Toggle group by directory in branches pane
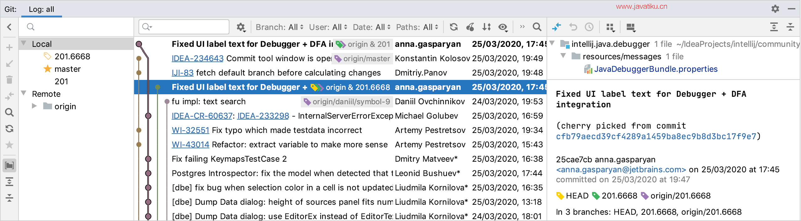Screen dimensions: 801x221 [9, 165]
